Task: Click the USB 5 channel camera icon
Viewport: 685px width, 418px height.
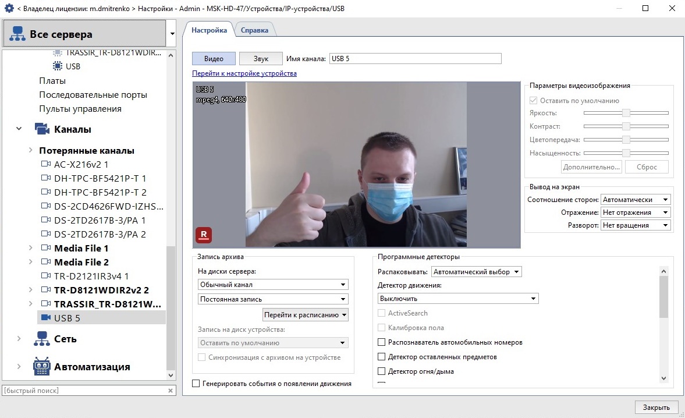Action: click(46, 317)
